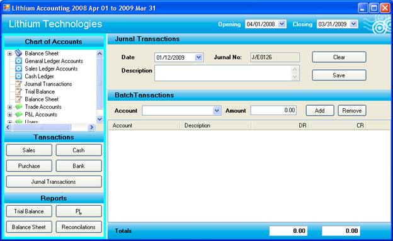Click the Jurnal No field J/E0126
Screen dimensions: 393x241
[x=275, y=57]
